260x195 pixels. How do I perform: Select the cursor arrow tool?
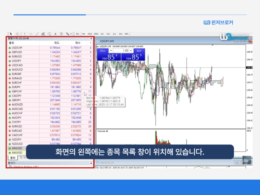(11, 34)
